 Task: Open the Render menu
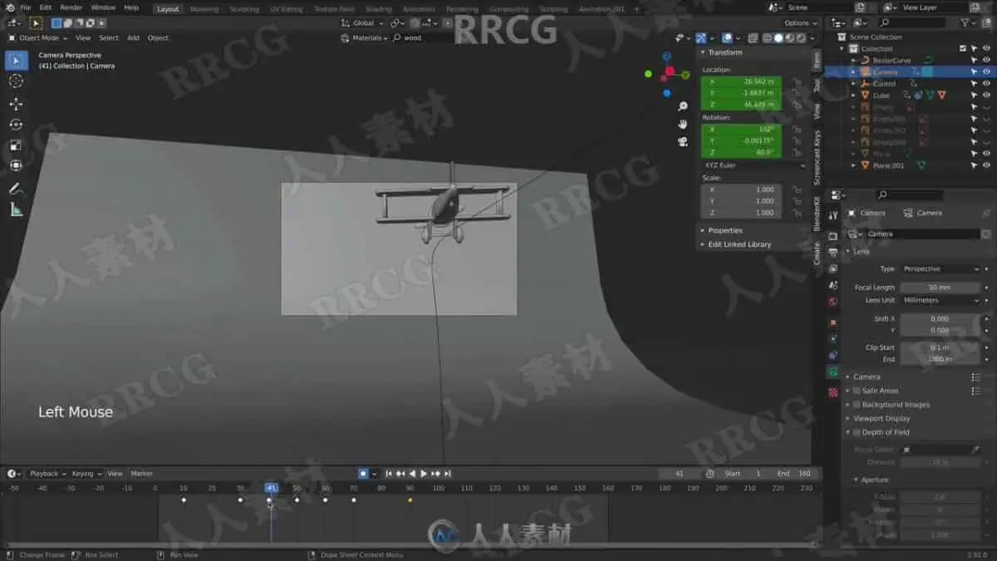coord(71,7)
